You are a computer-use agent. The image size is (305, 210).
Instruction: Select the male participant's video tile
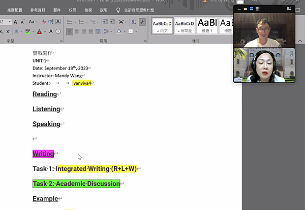tap(264, 30)
